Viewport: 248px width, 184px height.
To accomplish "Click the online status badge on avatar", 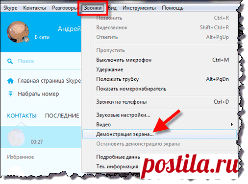I will [26, 40].
